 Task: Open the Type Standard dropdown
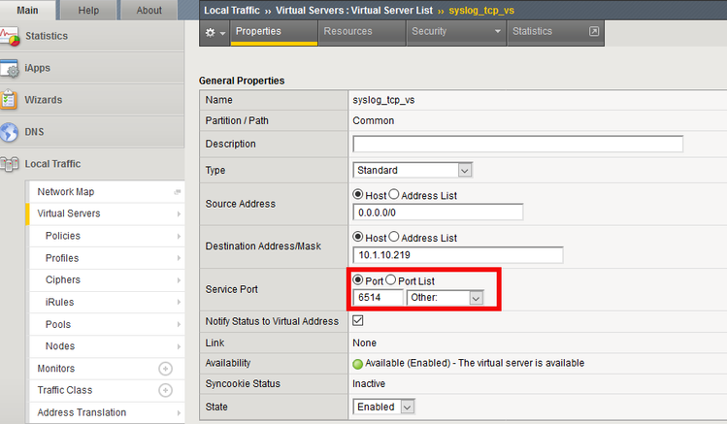click(413, 170)
